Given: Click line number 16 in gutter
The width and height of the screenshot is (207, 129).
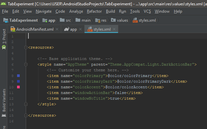Looking at the screenshot, I should pyautogui.click(x=11, y=121).
